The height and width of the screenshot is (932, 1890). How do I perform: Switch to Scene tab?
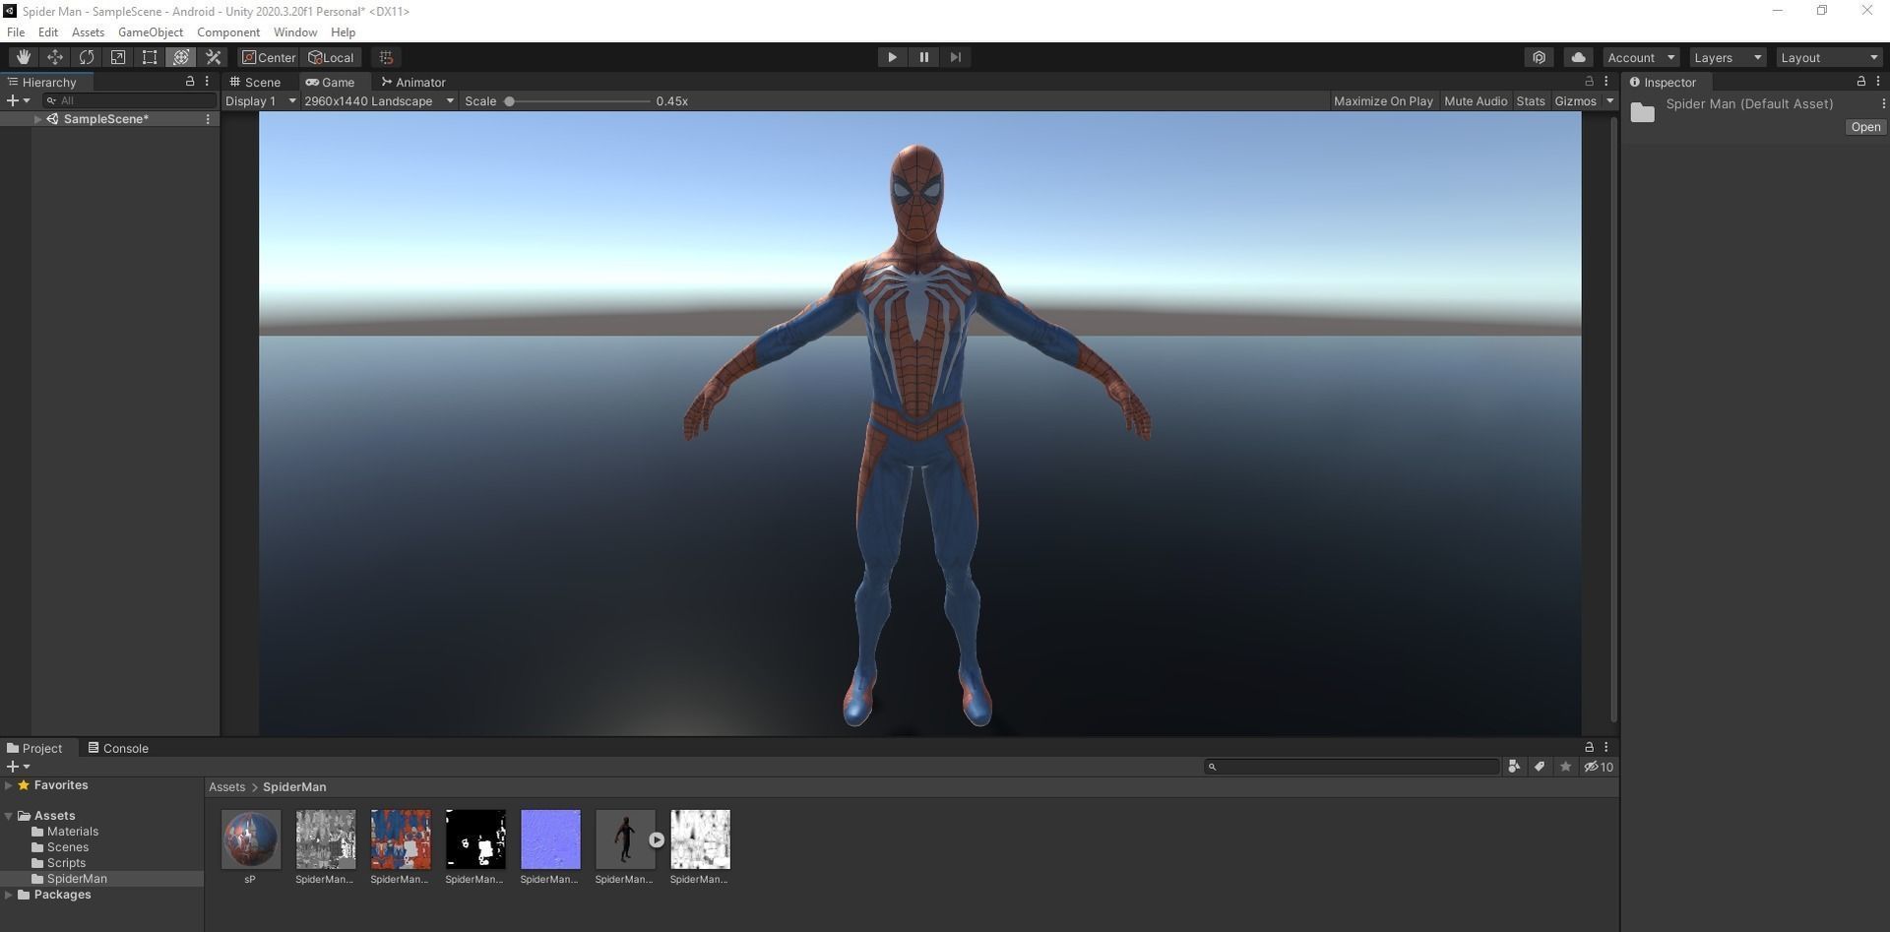(256, 82)
